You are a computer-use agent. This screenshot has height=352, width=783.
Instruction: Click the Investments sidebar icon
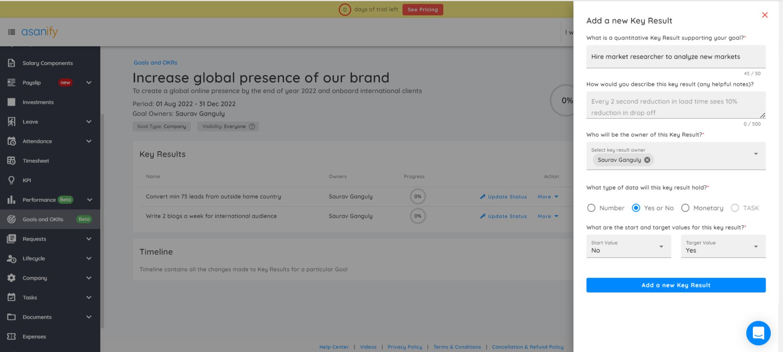(11, 102)
